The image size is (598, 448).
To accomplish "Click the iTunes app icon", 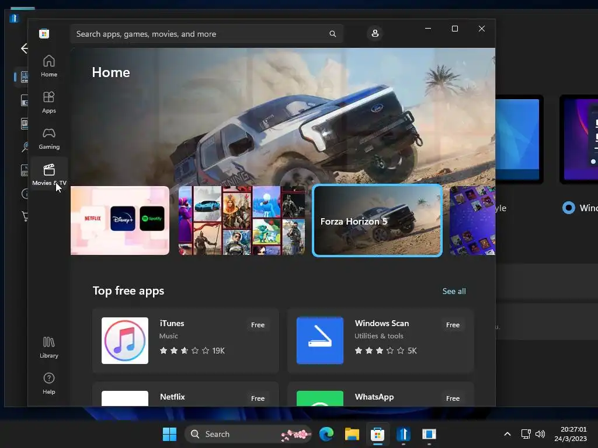I will click(x=125, y=341).
